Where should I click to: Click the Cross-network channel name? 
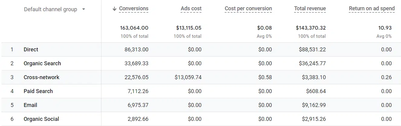41,77
